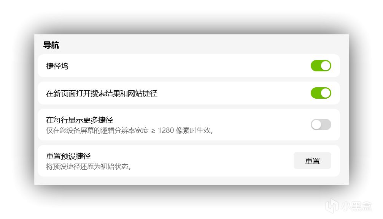Click the 1280 value in the description
383x219 pixels.
(166, 131)
